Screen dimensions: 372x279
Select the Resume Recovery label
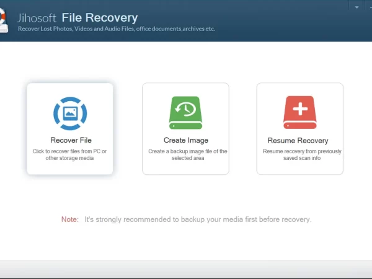[x=298, y=141]
